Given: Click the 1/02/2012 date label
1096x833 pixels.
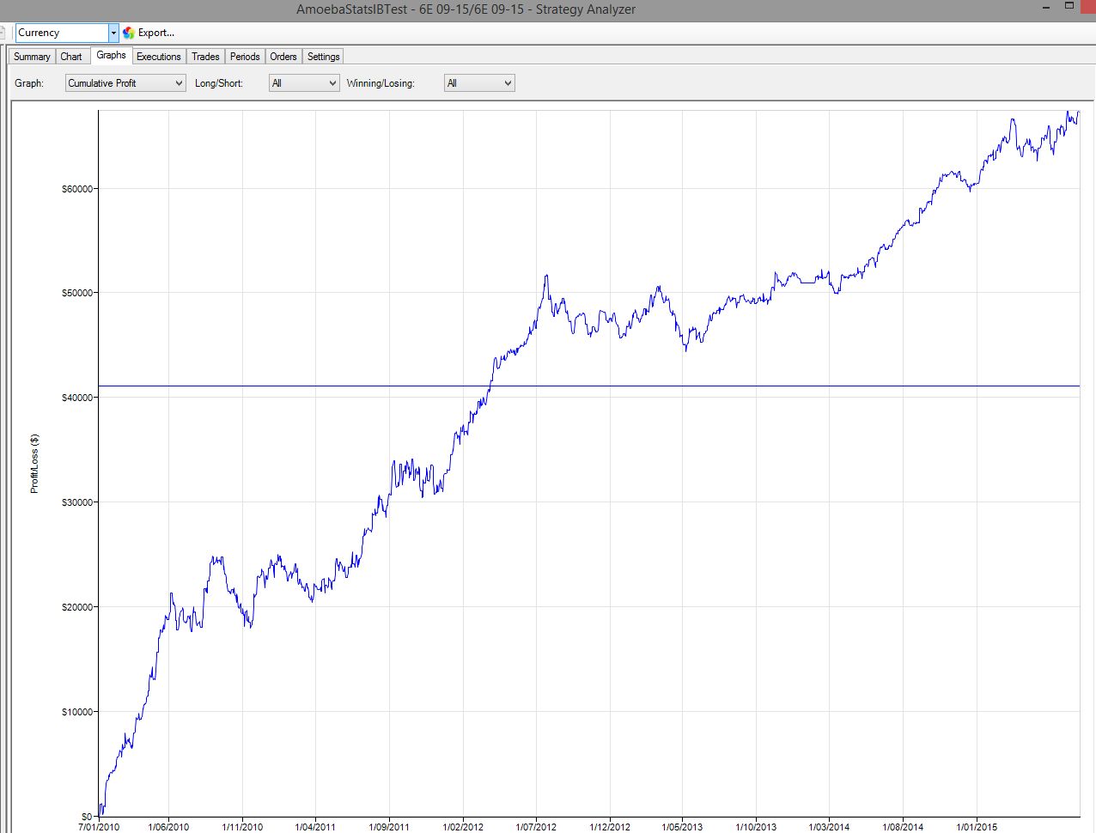Looking at the screenshot, I should point(463,827).
